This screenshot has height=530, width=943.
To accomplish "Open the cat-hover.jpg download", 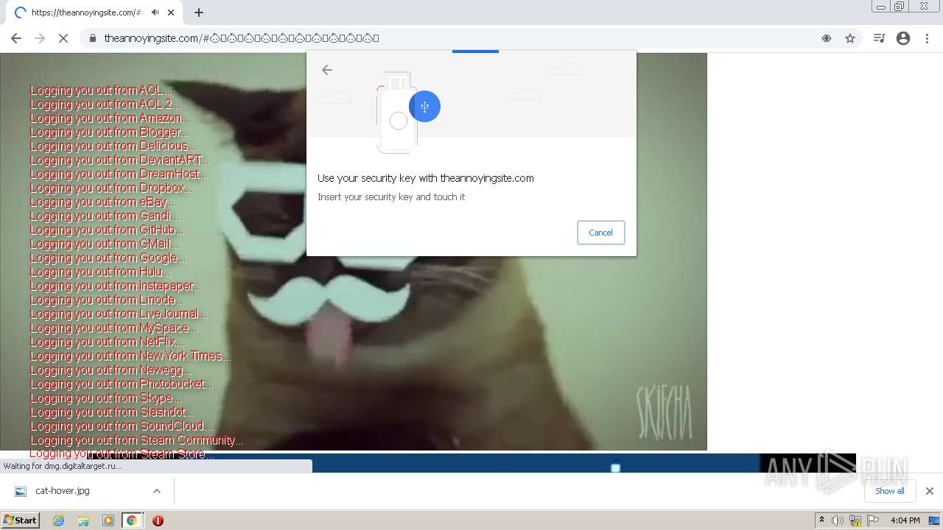I will pyautogui.click(x=63, y=491).
